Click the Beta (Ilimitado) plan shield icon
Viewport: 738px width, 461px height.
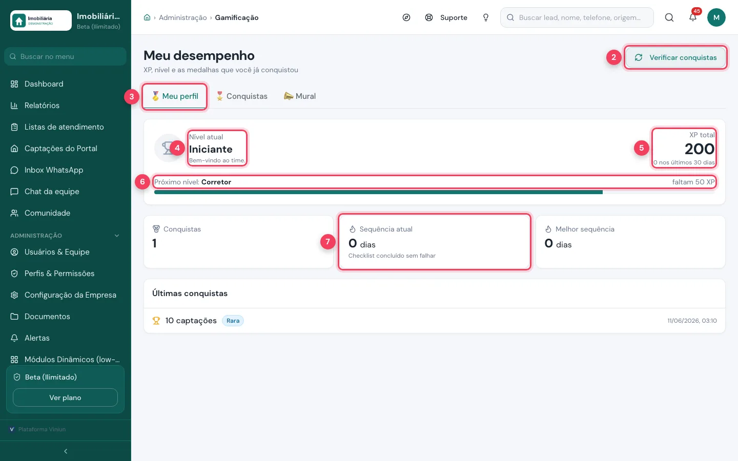(x=17, y=377)
